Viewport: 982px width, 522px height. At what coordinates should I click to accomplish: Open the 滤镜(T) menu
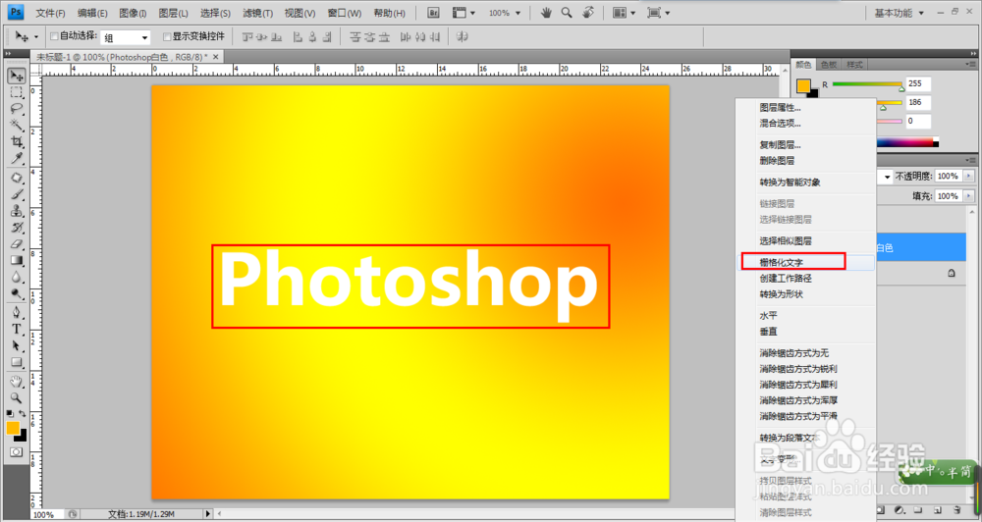[x=257, y=13]
